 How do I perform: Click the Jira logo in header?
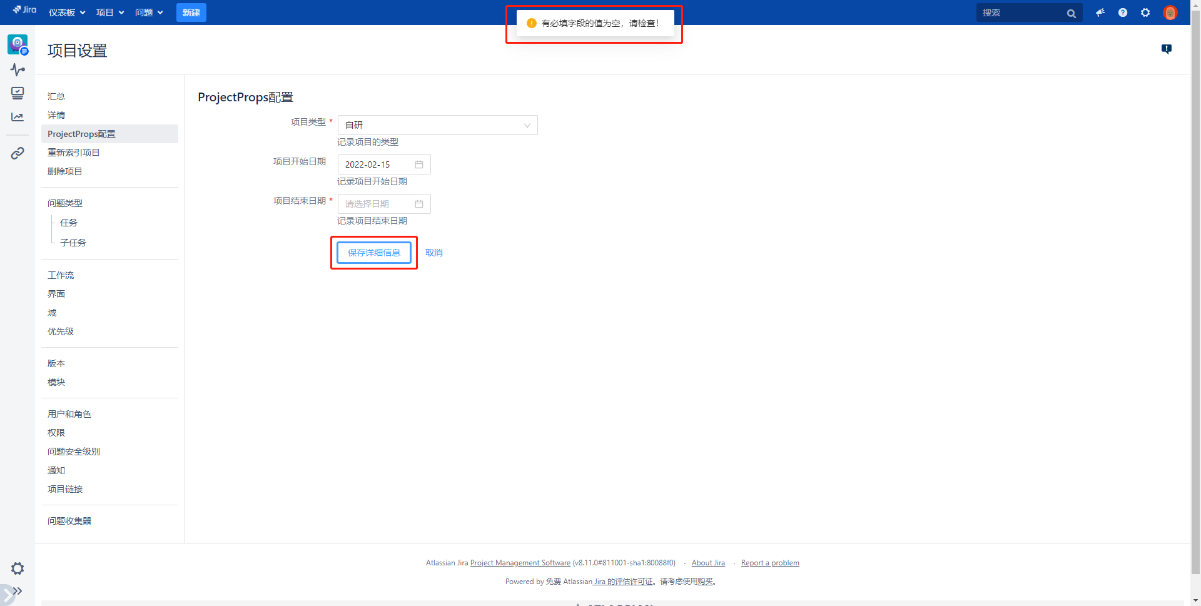pyautogui.click(x=25, y=10)
